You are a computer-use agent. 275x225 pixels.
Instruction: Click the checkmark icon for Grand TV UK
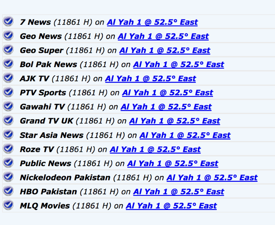(8, 120)
